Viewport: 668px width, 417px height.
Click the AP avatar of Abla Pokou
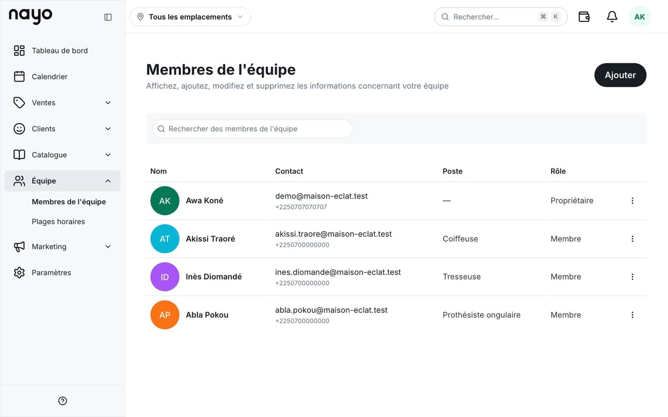click(165, 315)
